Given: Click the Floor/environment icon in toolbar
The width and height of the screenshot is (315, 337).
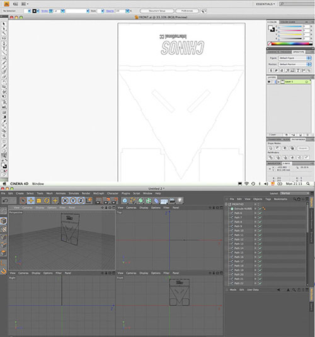Looking at the screenshot, I should point(164,200).
